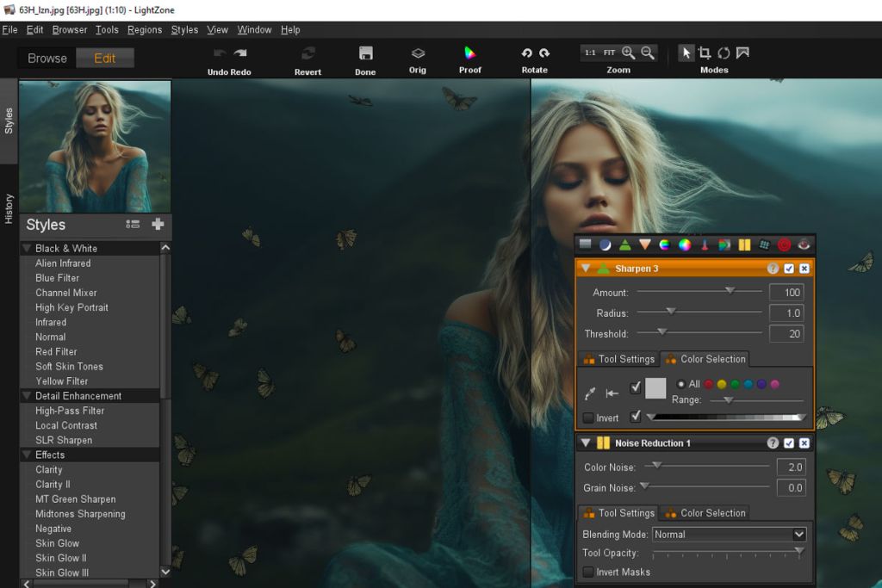
Task: Open the Relight tool
Action: point(606,244)
